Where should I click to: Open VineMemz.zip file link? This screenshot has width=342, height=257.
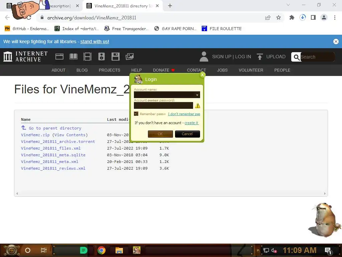(x=35, y=135)
